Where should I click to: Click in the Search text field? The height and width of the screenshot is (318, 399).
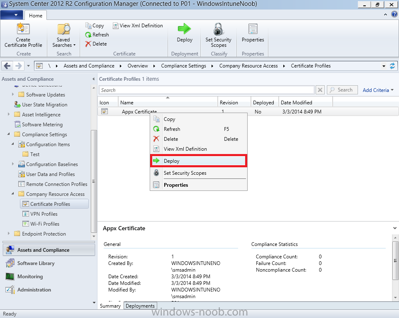(207, 90)
